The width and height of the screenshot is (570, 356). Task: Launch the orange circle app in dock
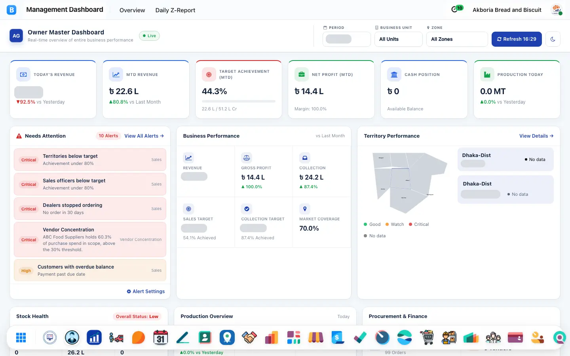pyautogui.click(x=139, y=337)
